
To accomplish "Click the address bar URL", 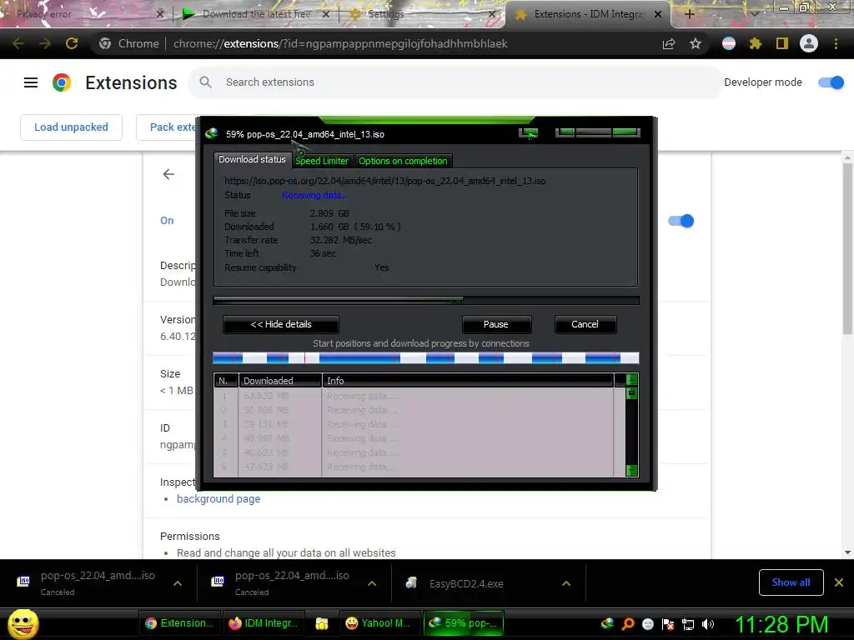I will point(340,43).
